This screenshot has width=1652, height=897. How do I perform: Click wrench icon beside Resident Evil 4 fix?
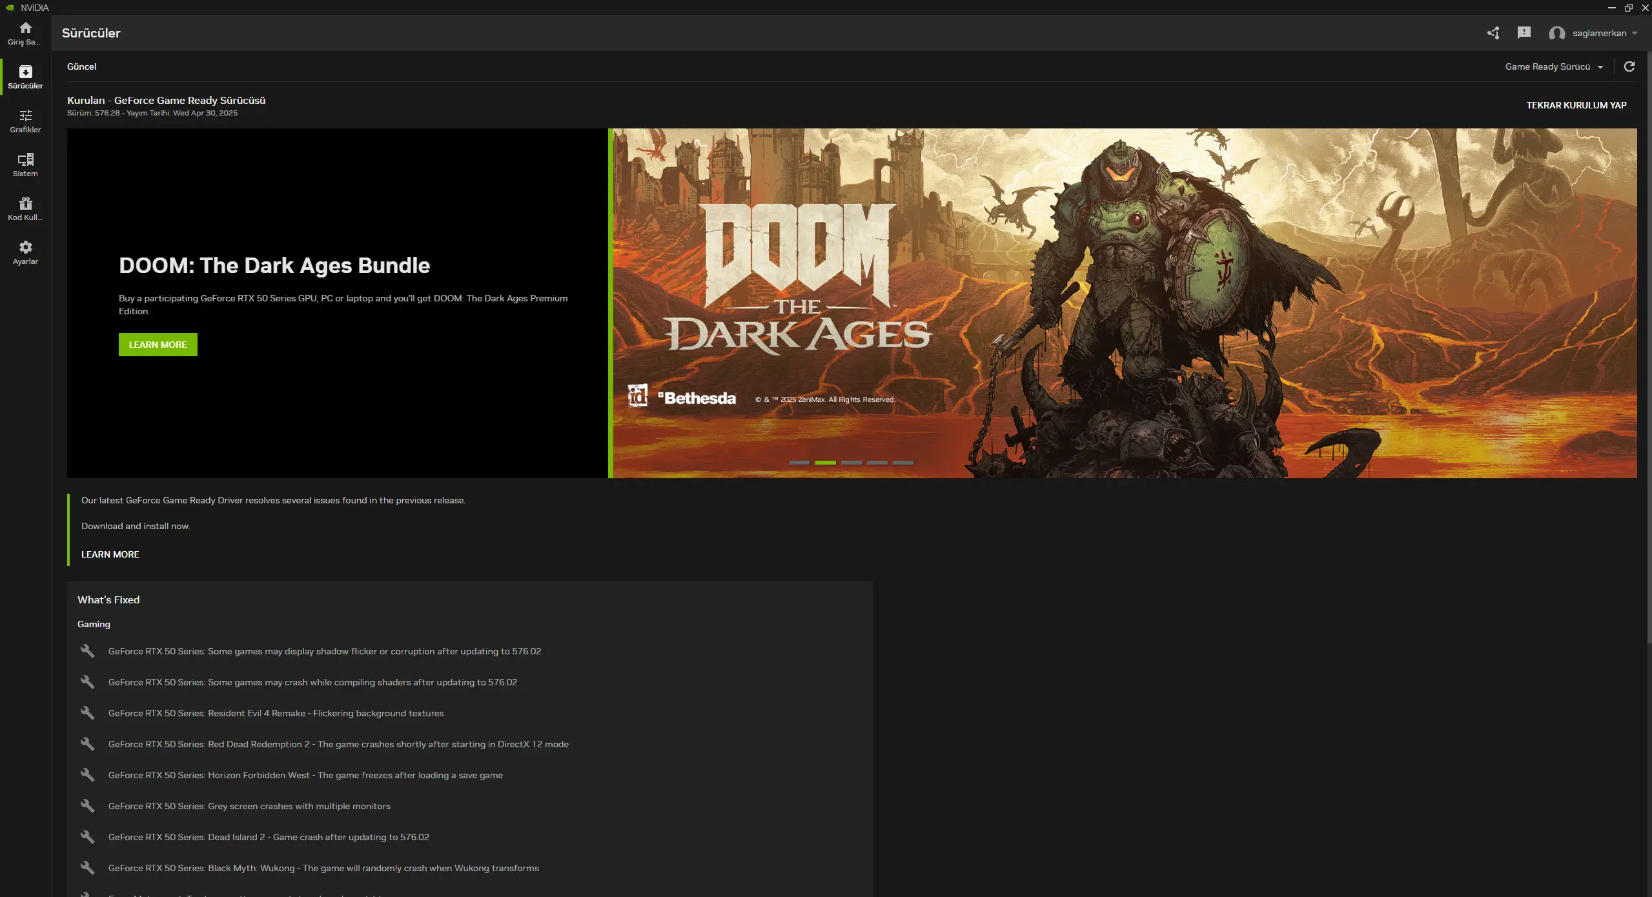point(87,713)
